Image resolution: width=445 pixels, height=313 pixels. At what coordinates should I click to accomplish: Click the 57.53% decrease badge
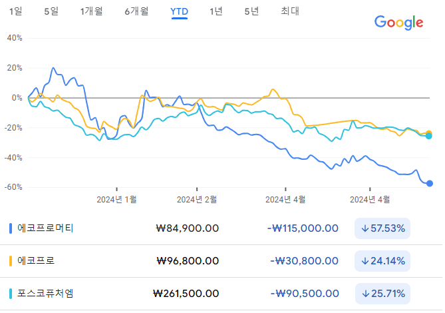click(x=382, y=228)
